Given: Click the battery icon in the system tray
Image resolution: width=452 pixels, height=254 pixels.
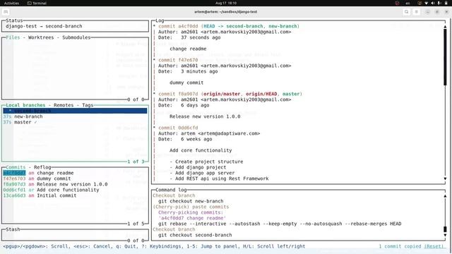Looking at the screenshot, I should 446,3.
